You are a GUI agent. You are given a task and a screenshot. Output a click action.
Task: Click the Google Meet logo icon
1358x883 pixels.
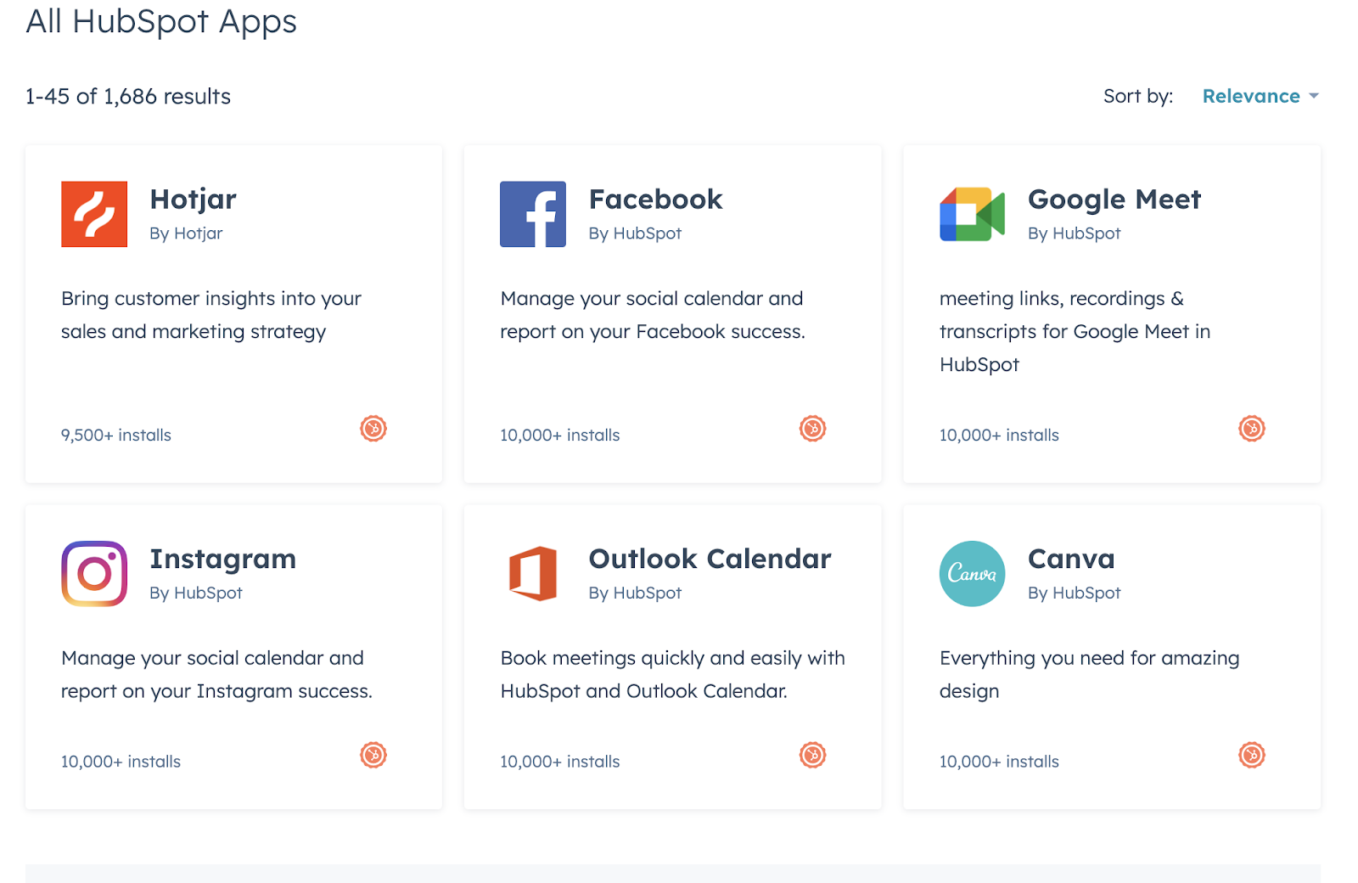(x=973, y=214)
